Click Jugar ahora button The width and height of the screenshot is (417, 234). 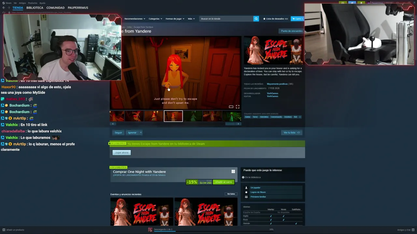pyautogui.click(x=122, y=152)
